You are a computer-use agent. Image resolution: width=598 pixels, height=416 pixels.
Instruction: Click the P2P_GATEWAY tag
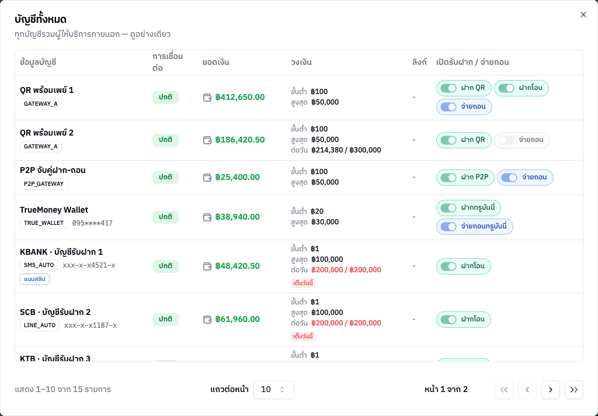coord(44,184)
